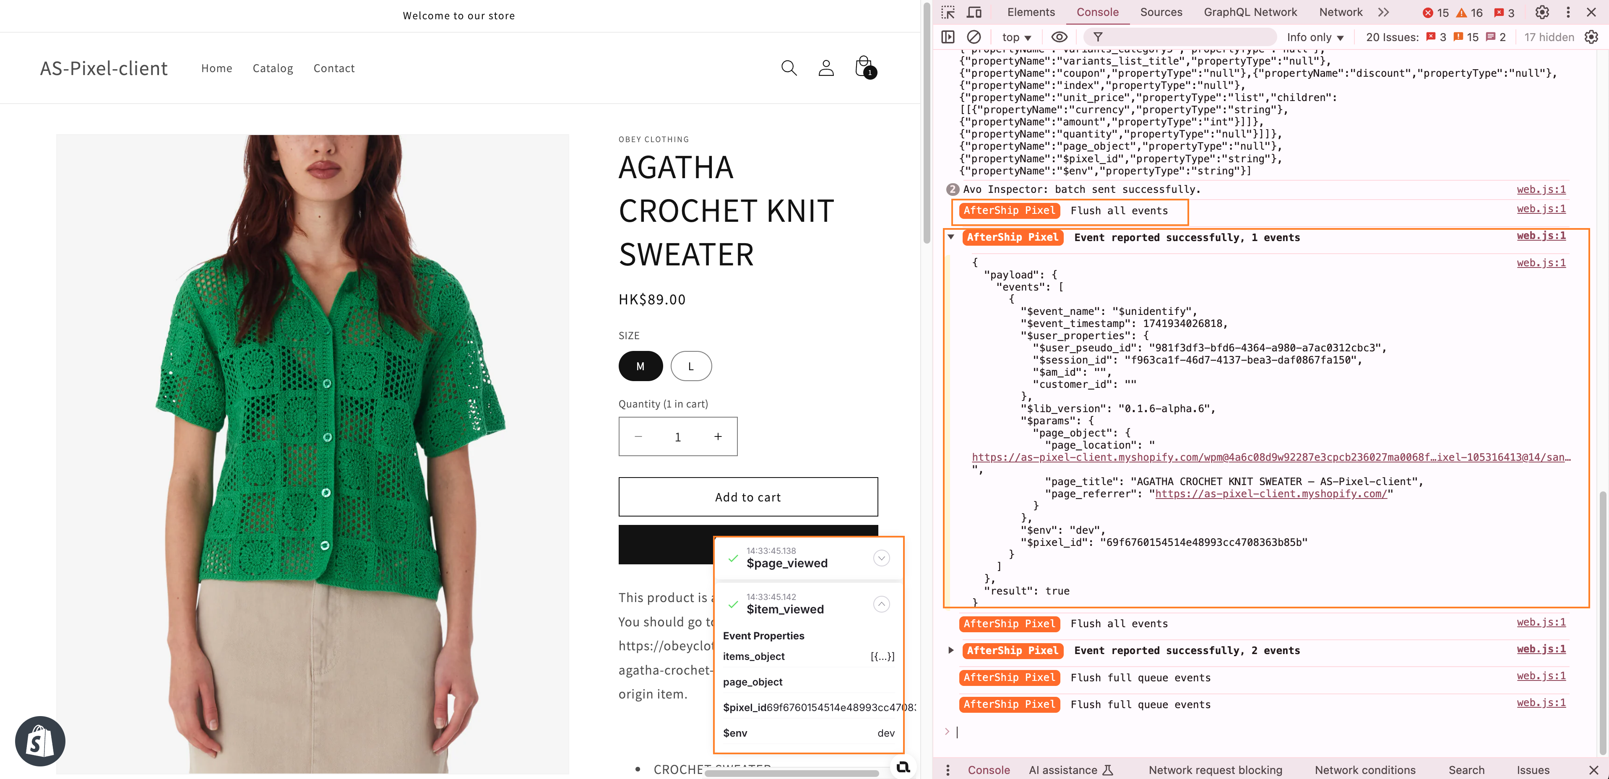Expand the $page_viewed event chevron

(x=881, y=558)
